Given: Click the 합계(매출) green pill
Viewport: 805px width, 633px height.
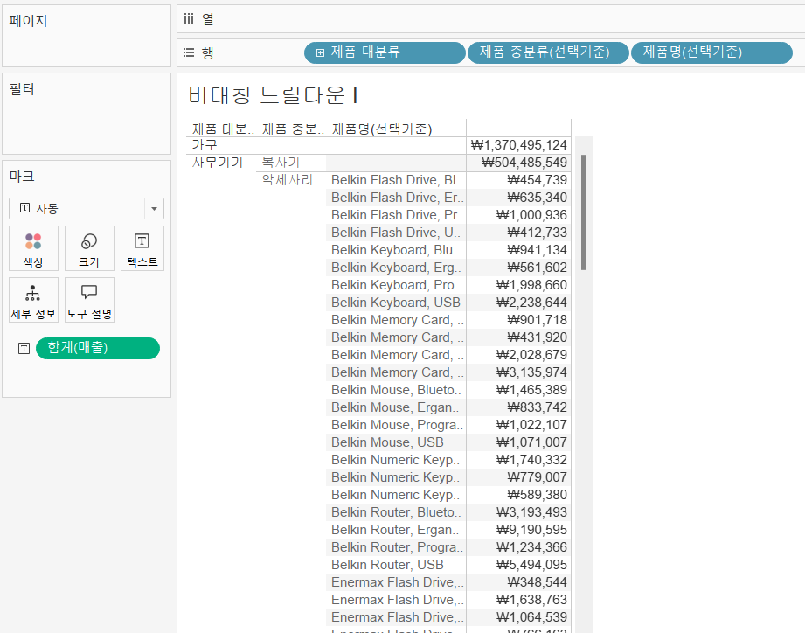Looking at the screenshot, I should tap(98, 348).
